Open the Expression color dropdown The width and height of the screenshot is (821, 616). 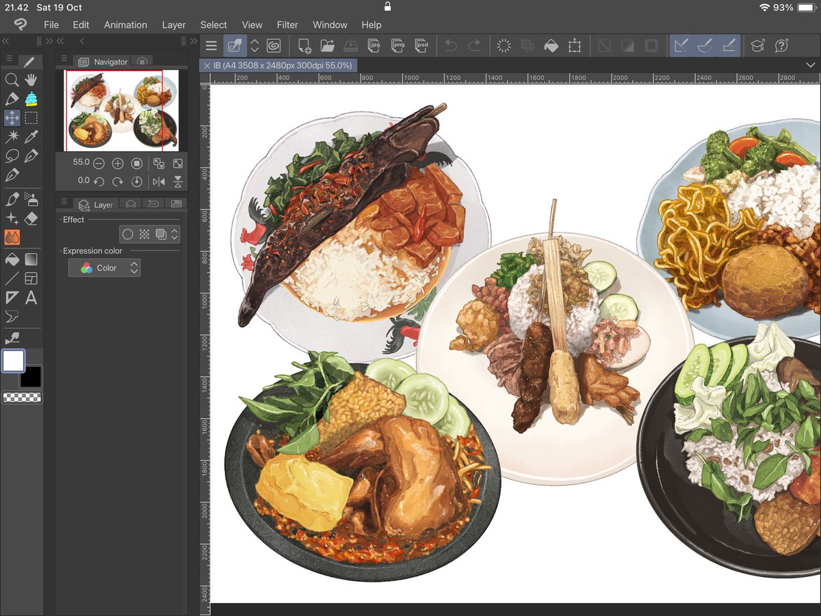pos(105,268)
